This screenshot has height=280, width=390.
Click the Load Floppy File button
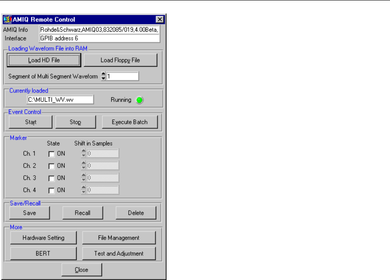[x=121, y=60]
